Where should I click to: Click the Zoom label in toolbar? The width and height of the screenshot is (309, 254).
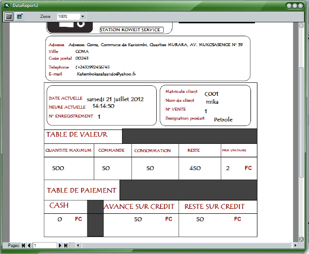coord(45,16)
